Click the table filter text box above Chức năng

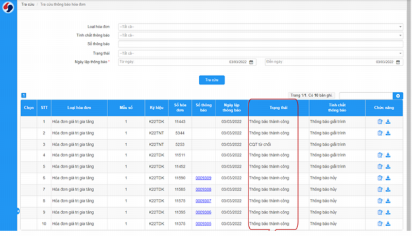[366, 96]
